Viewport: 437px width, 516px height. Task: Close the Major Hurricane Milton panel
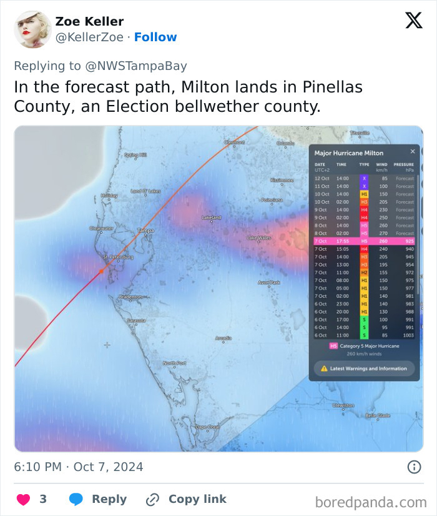pos(411,152)
